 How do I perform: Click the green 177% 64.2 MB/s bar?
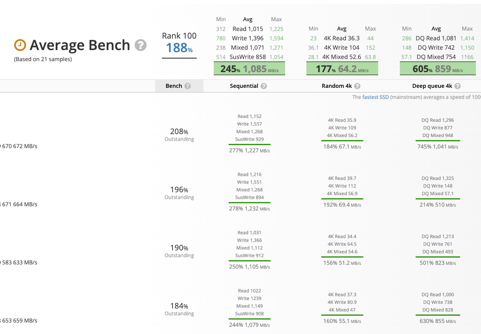(342, 69)
